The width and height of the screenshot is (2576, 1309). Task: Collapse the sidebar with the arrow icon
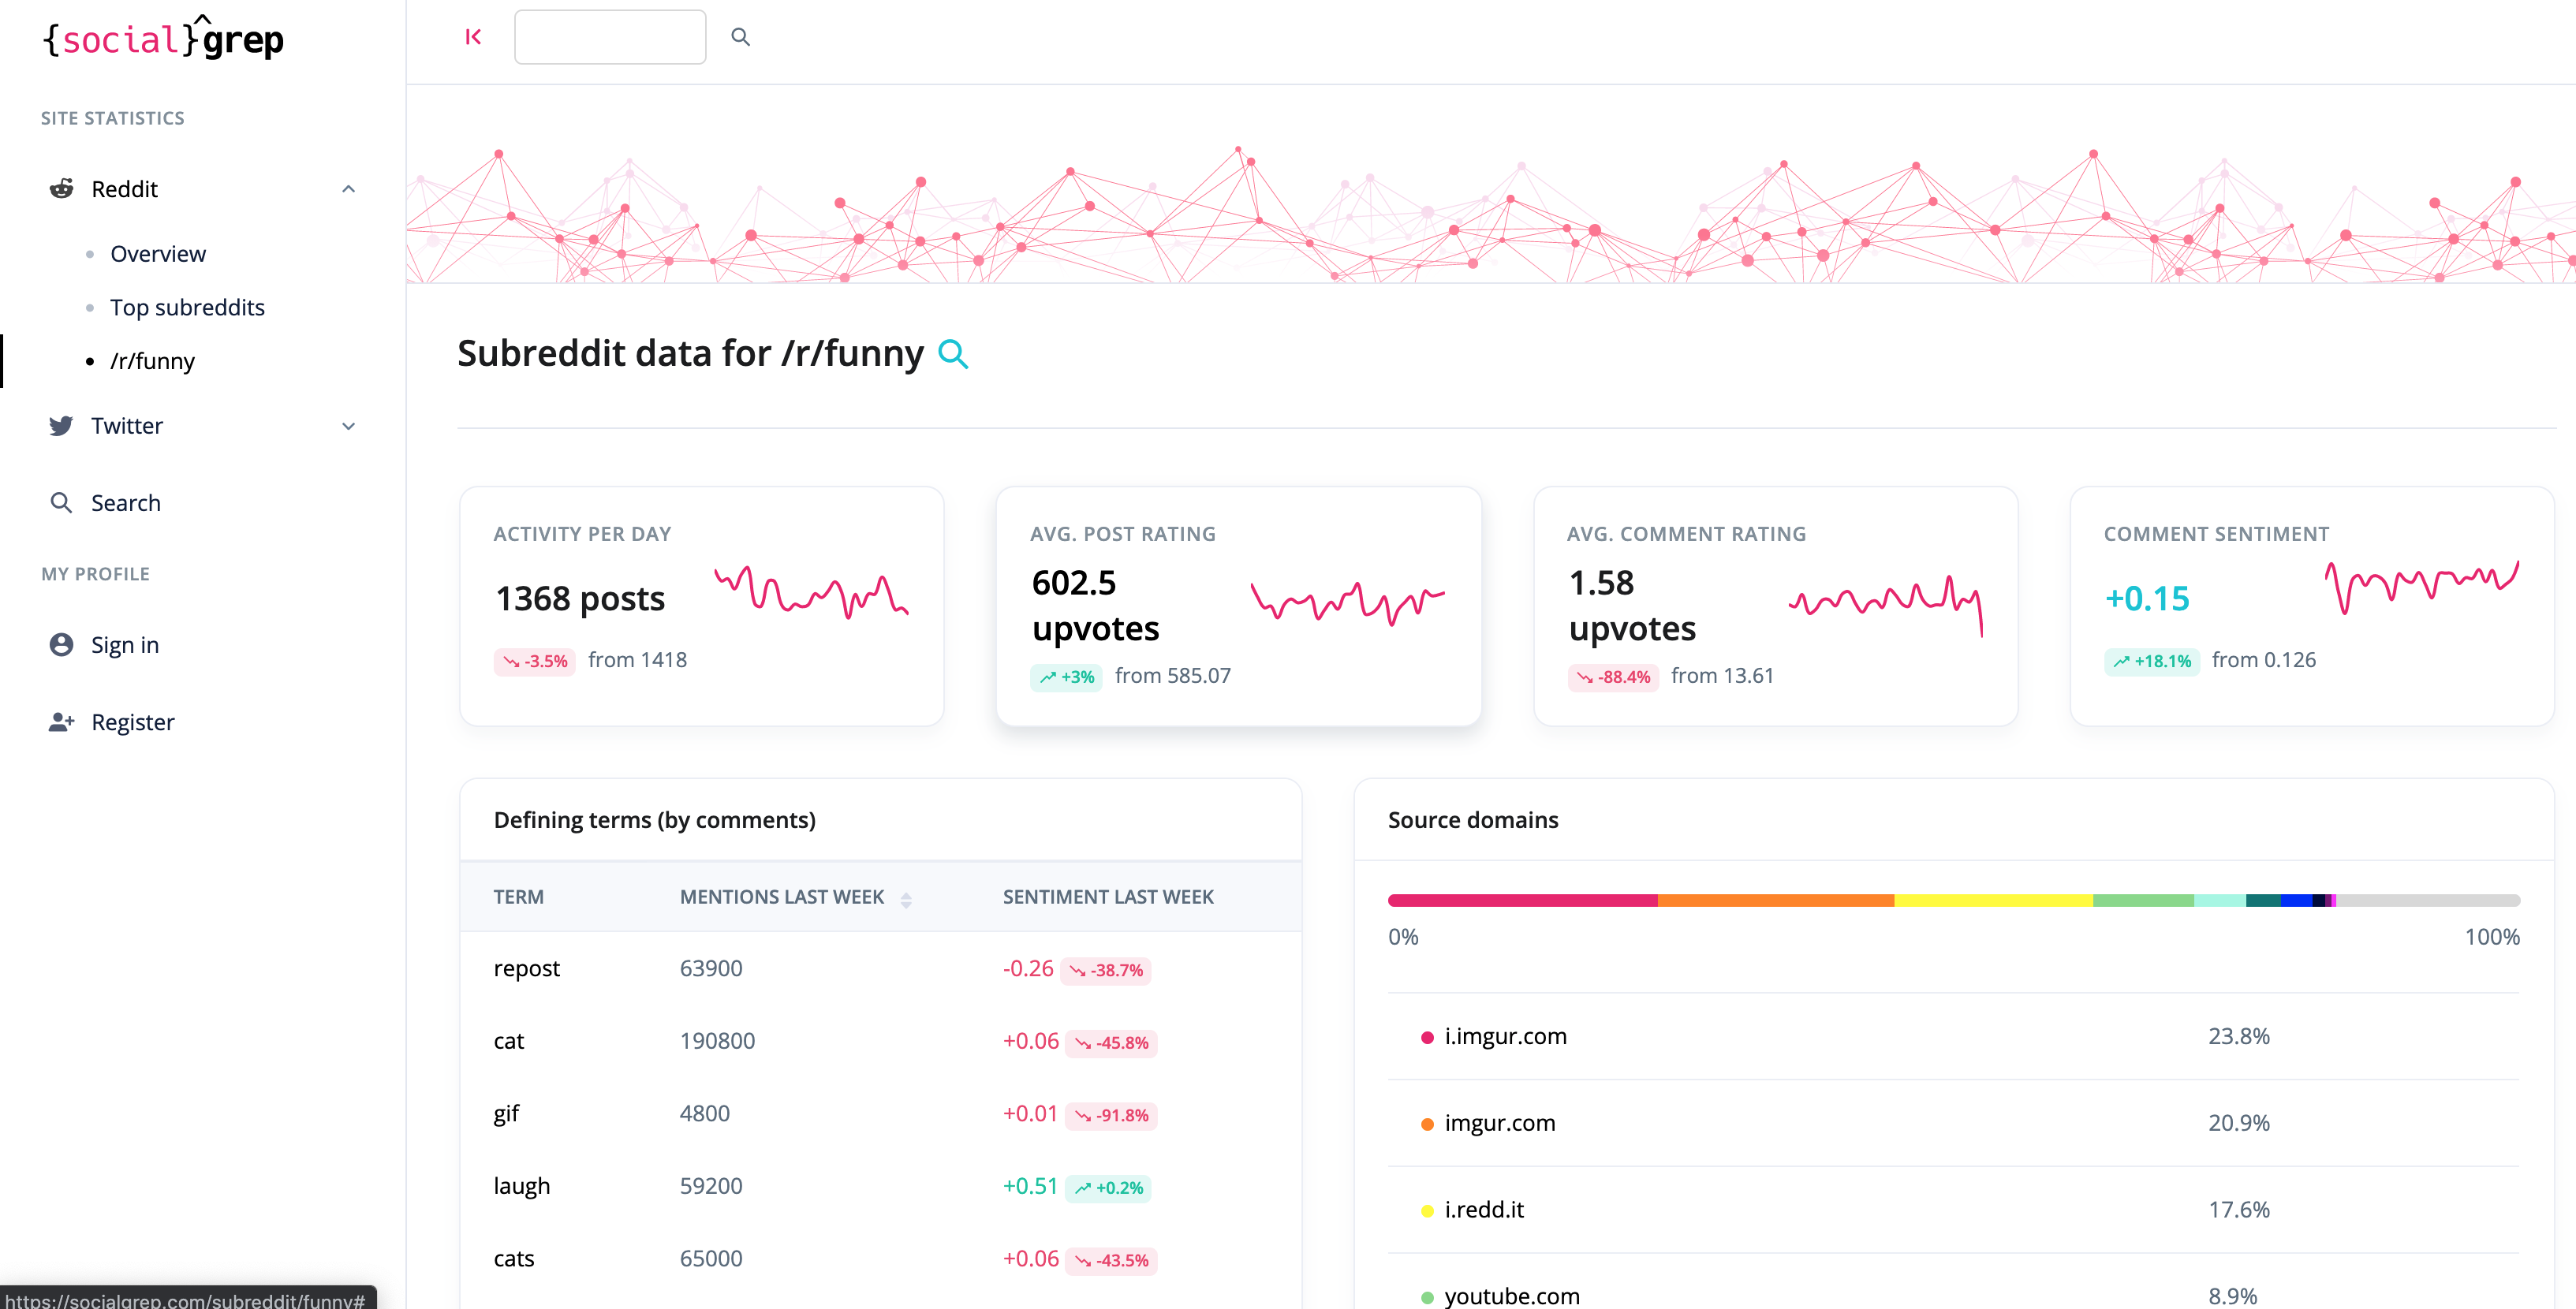pyautogui.click(x=472, y=36)
